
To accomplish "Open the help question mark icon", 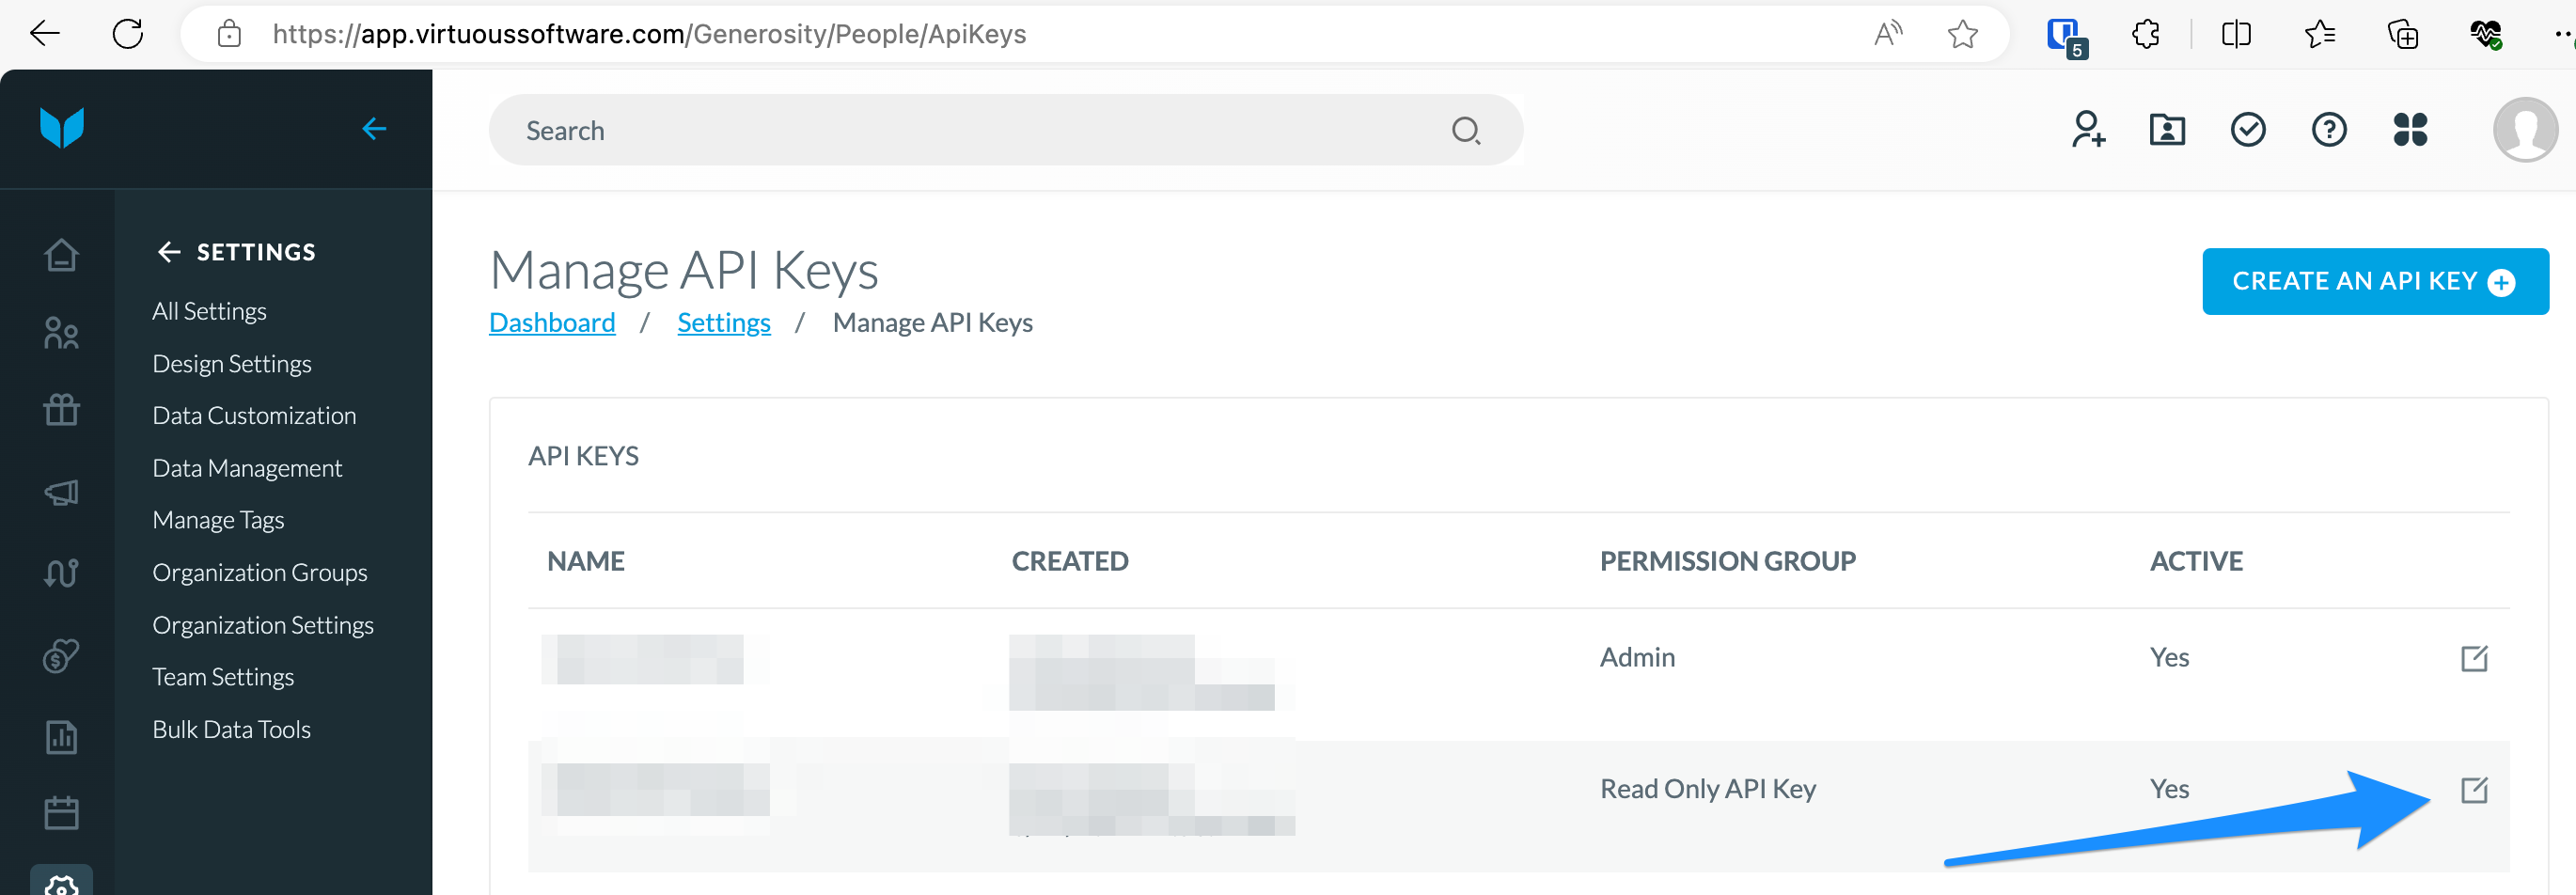I will [x=2329, y=129].
